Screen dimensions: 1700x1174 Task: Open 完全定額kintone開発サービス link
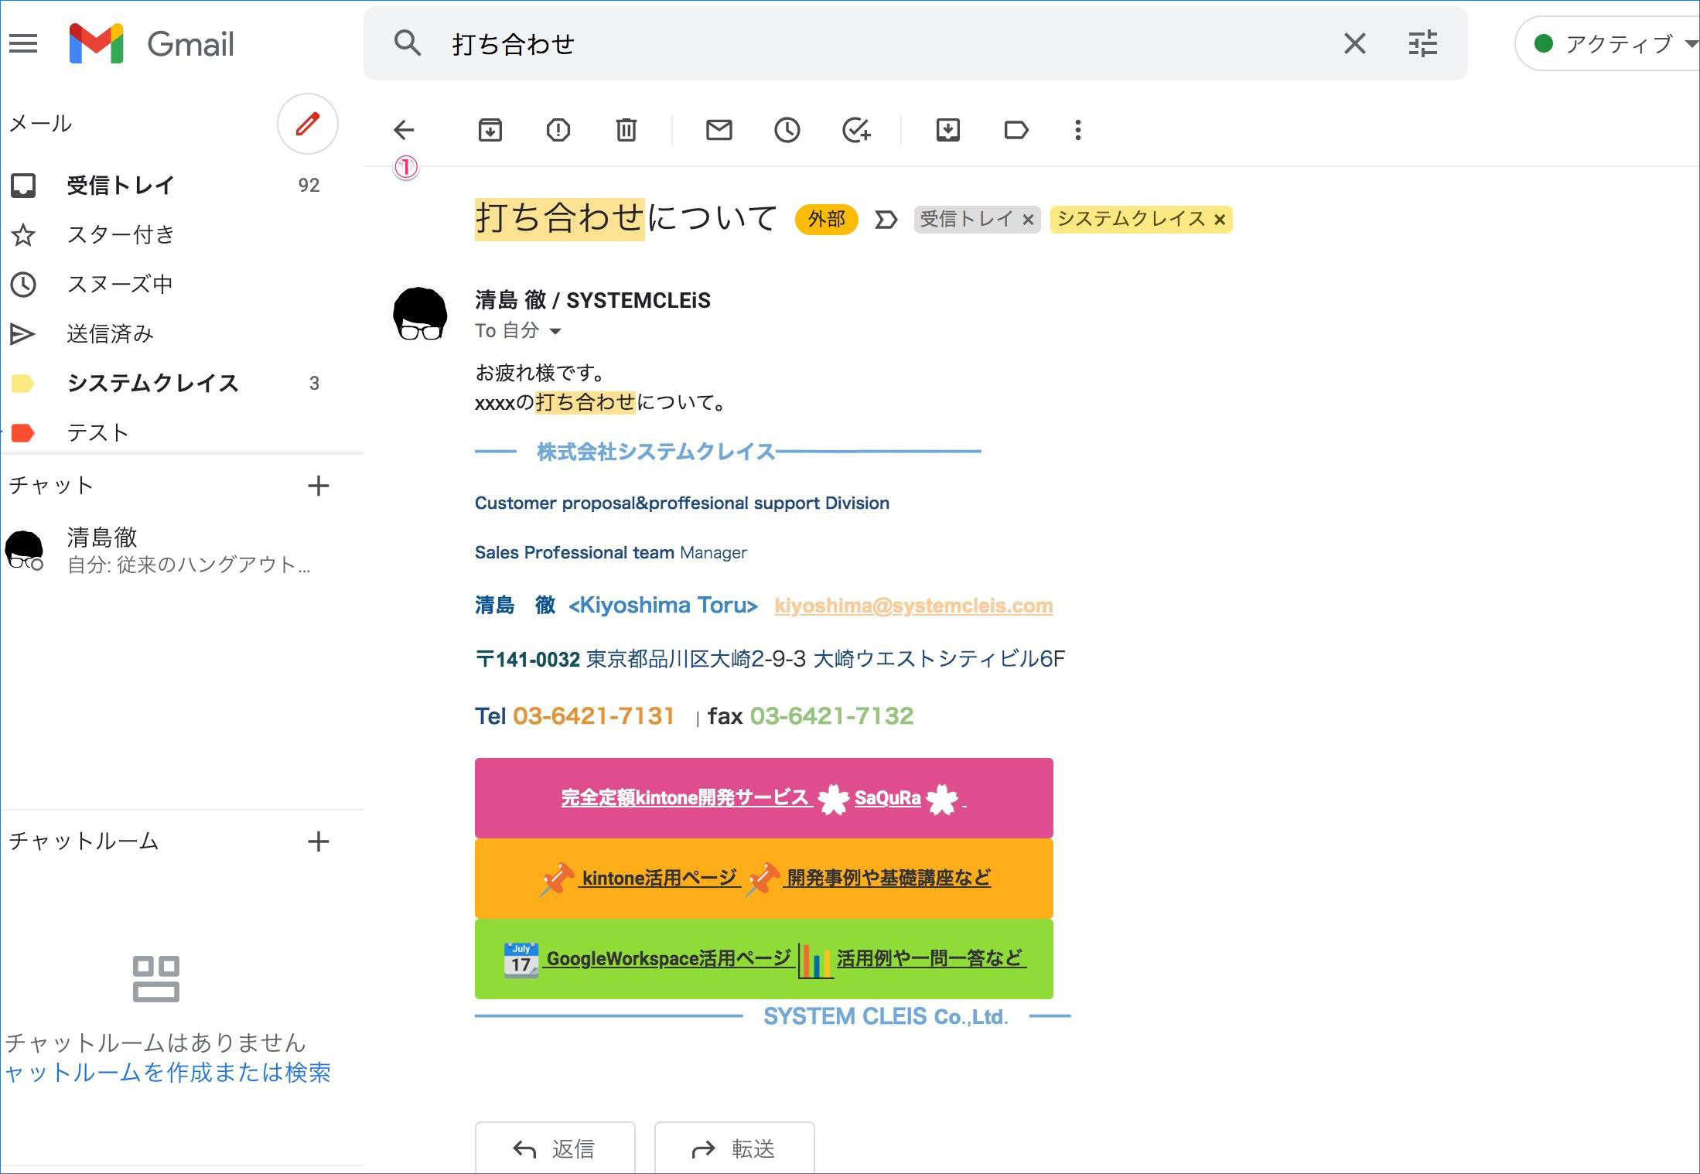tap(685, 798)
